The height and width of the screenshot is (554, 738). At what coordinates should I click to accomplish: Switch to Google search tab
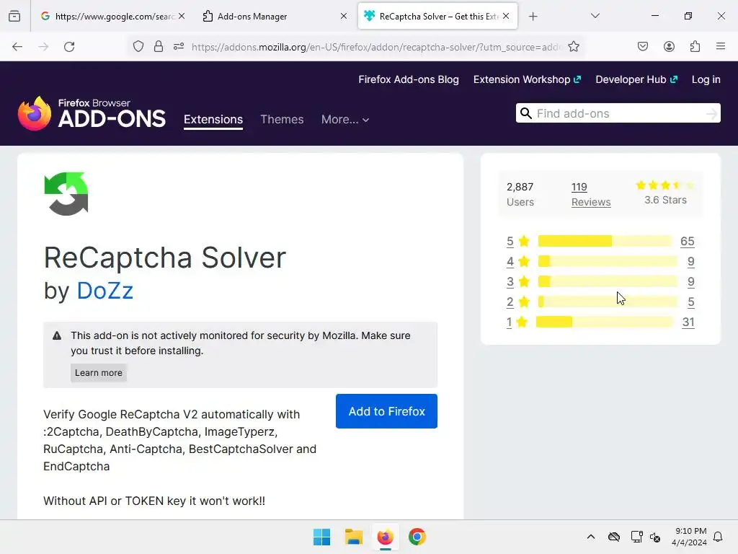(113, 16)
